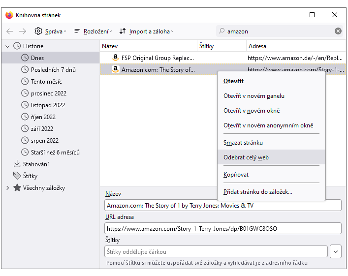Click clock icon next to Posledních 7 dnů
348x276 pixels.
(x=25, y=69)
